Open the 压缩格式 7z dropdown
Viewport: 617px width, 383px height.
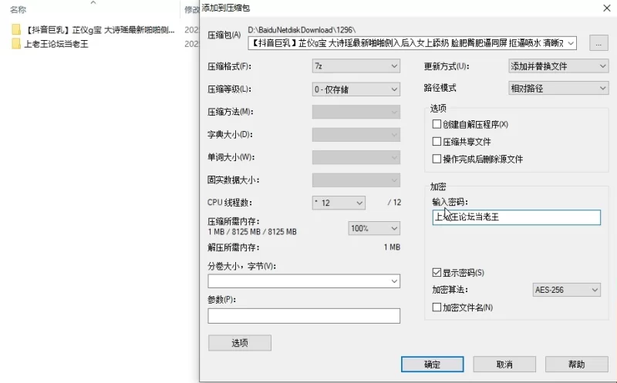click(x=356, y=66)
